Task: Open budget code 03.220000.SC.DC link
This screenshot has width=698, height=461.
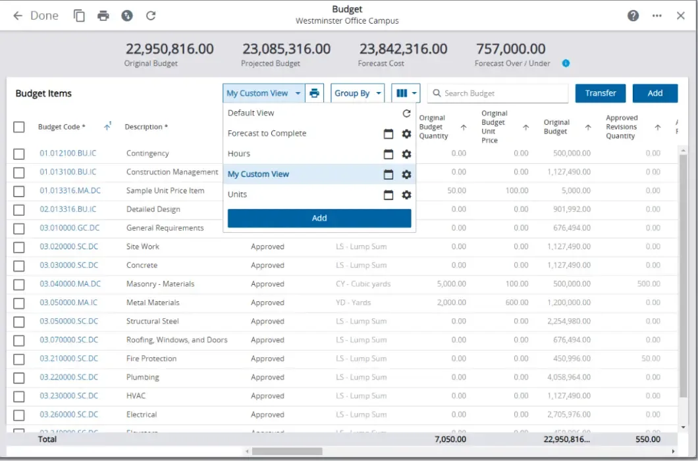Action: (68, 377)
